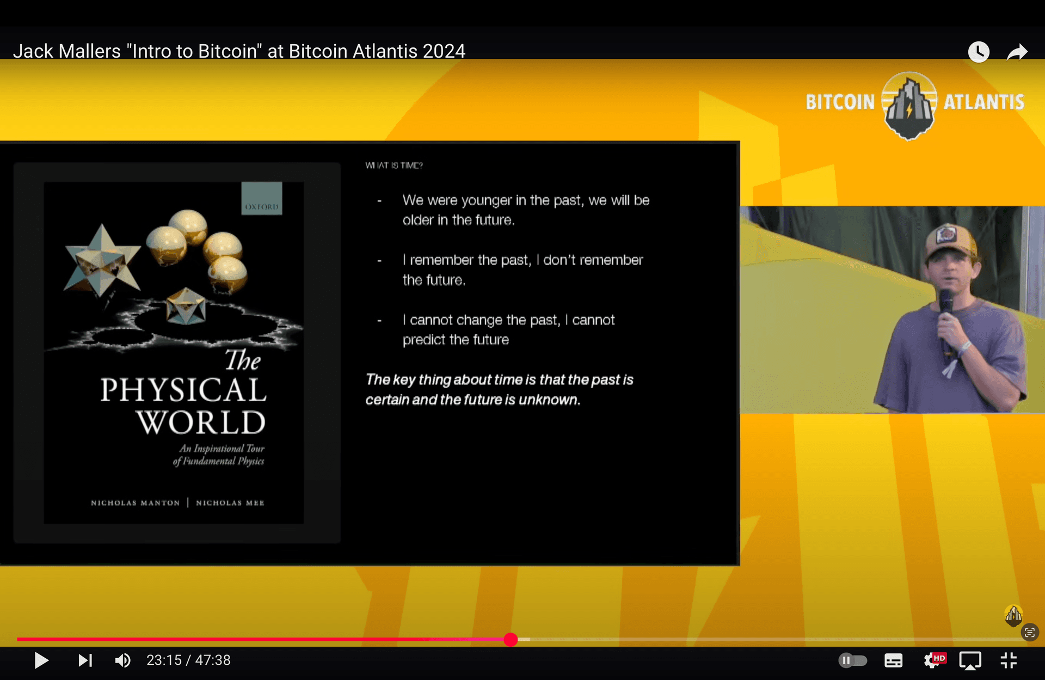Open the Jack Mallers video title link
Viewport: 1045px width, 680px height.
click(239, 51)
